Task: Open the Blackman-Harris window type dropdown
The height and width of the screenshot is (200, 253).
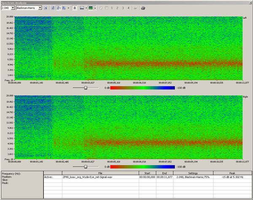Action: (x=40, y=8)
